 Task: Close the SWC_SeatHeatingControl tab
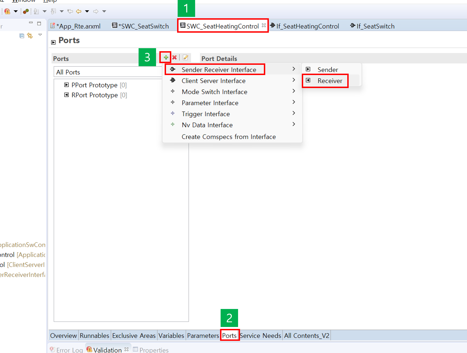point(264,25)
